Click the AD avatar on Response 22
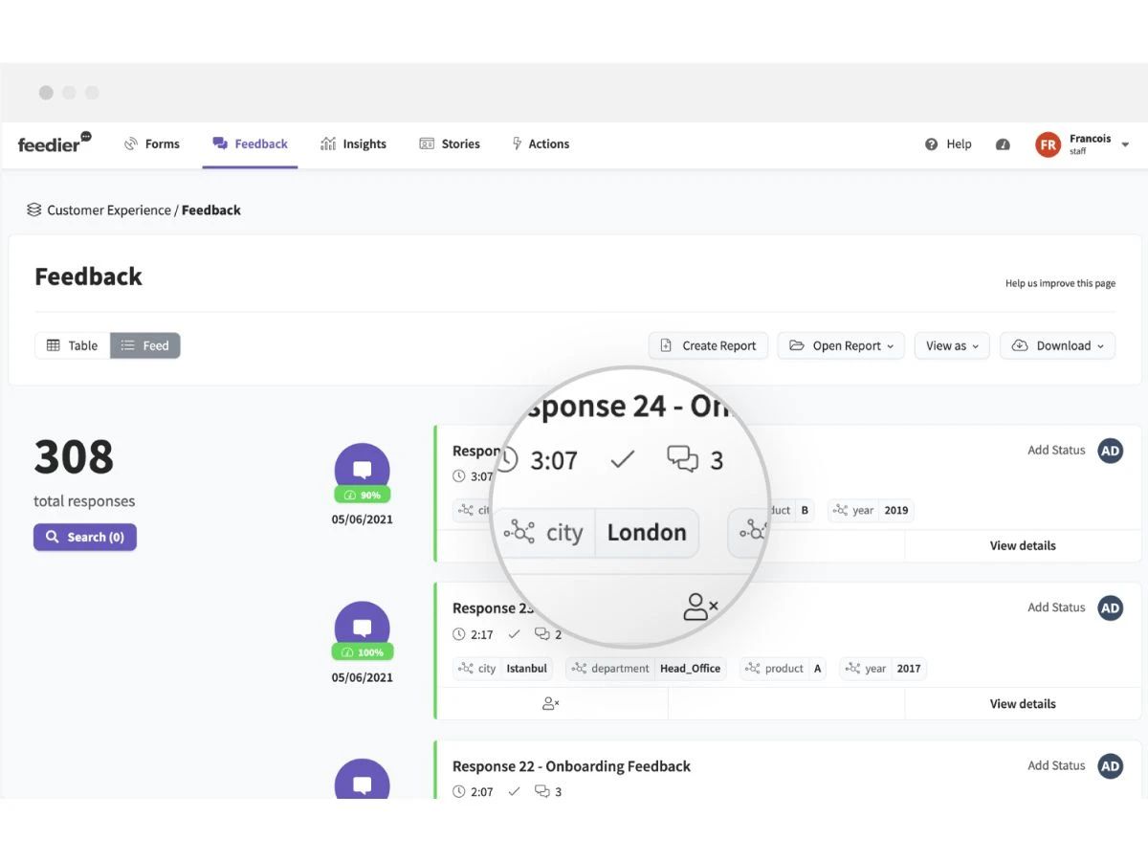 1110,765
